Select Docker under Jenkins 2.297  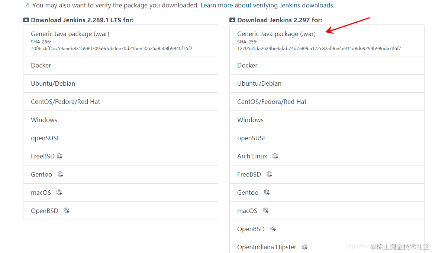(x=327, y=65)
